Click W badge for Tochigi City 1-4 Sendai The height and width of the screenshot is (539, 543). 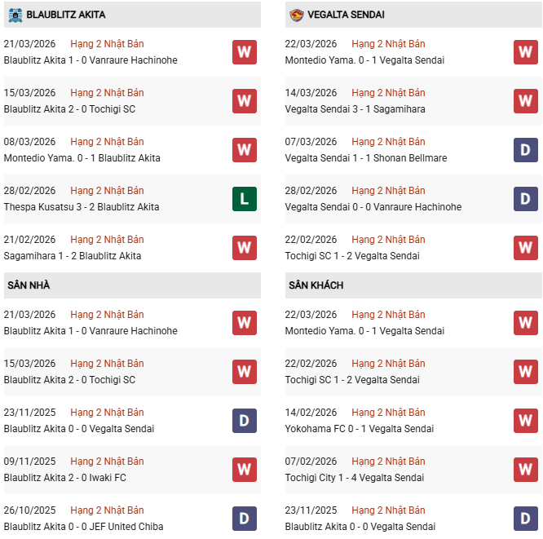[526, 469]
